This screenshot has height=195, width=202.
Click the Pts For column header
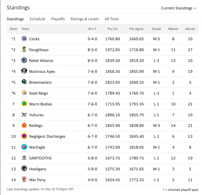[x=112, y=29]
